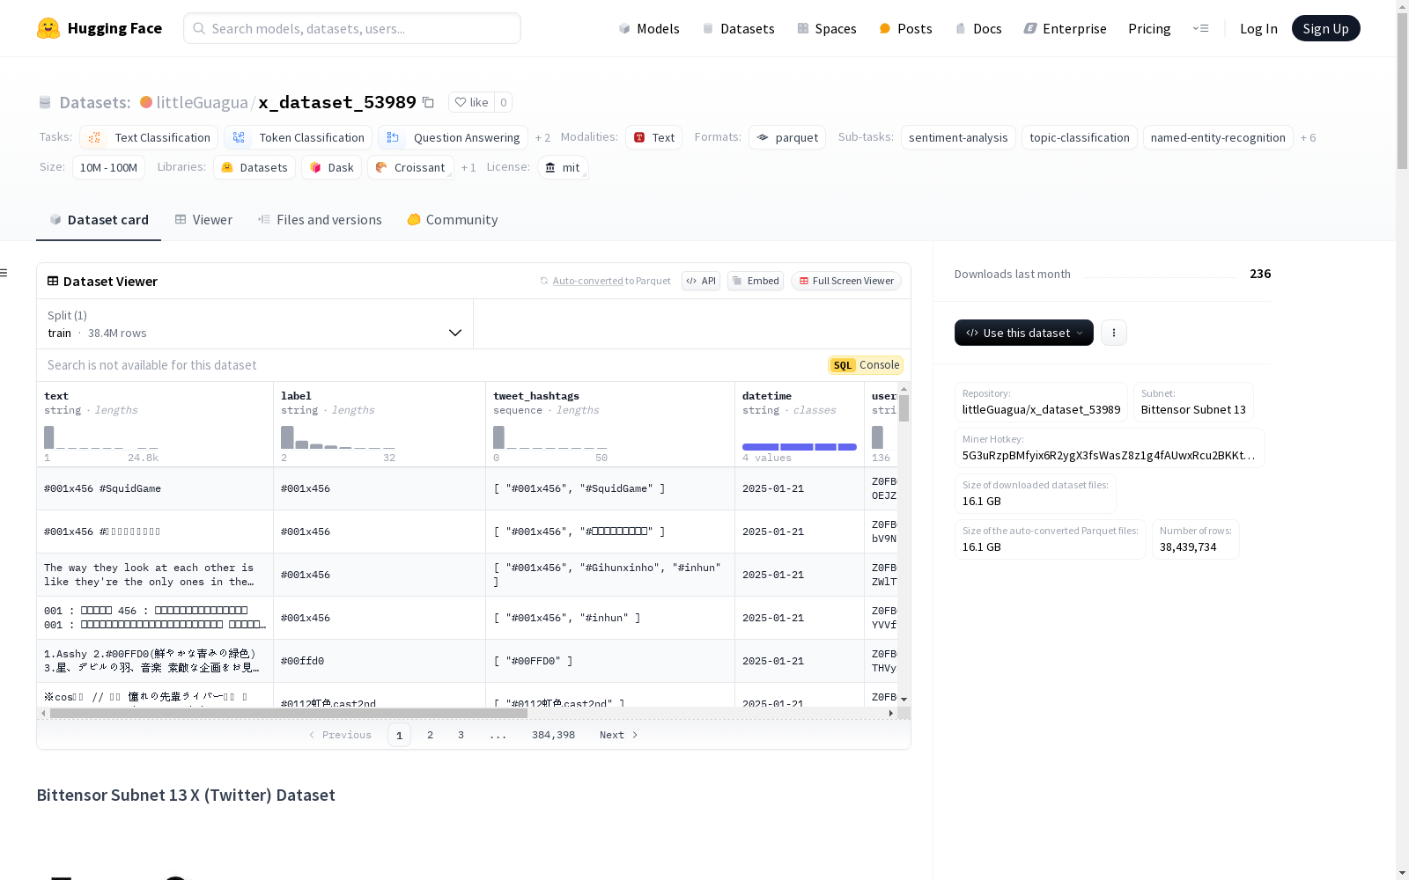Focus the search models, datasets, users field

(352, 28)
